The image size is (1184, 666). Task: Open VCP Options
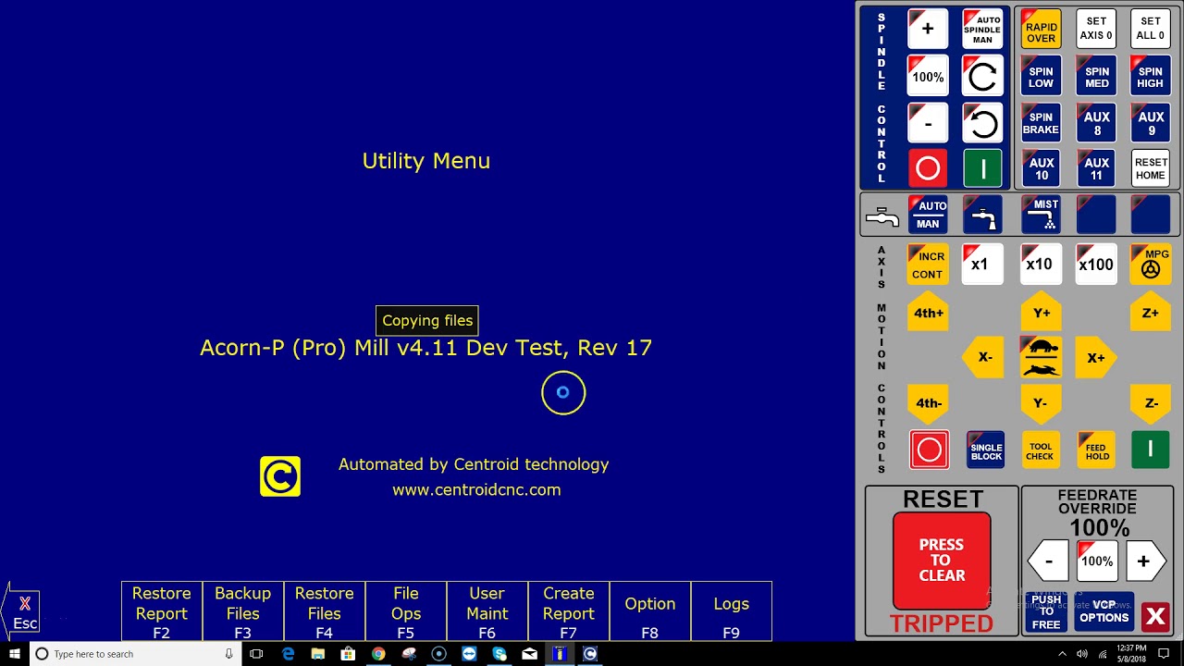1104,612
